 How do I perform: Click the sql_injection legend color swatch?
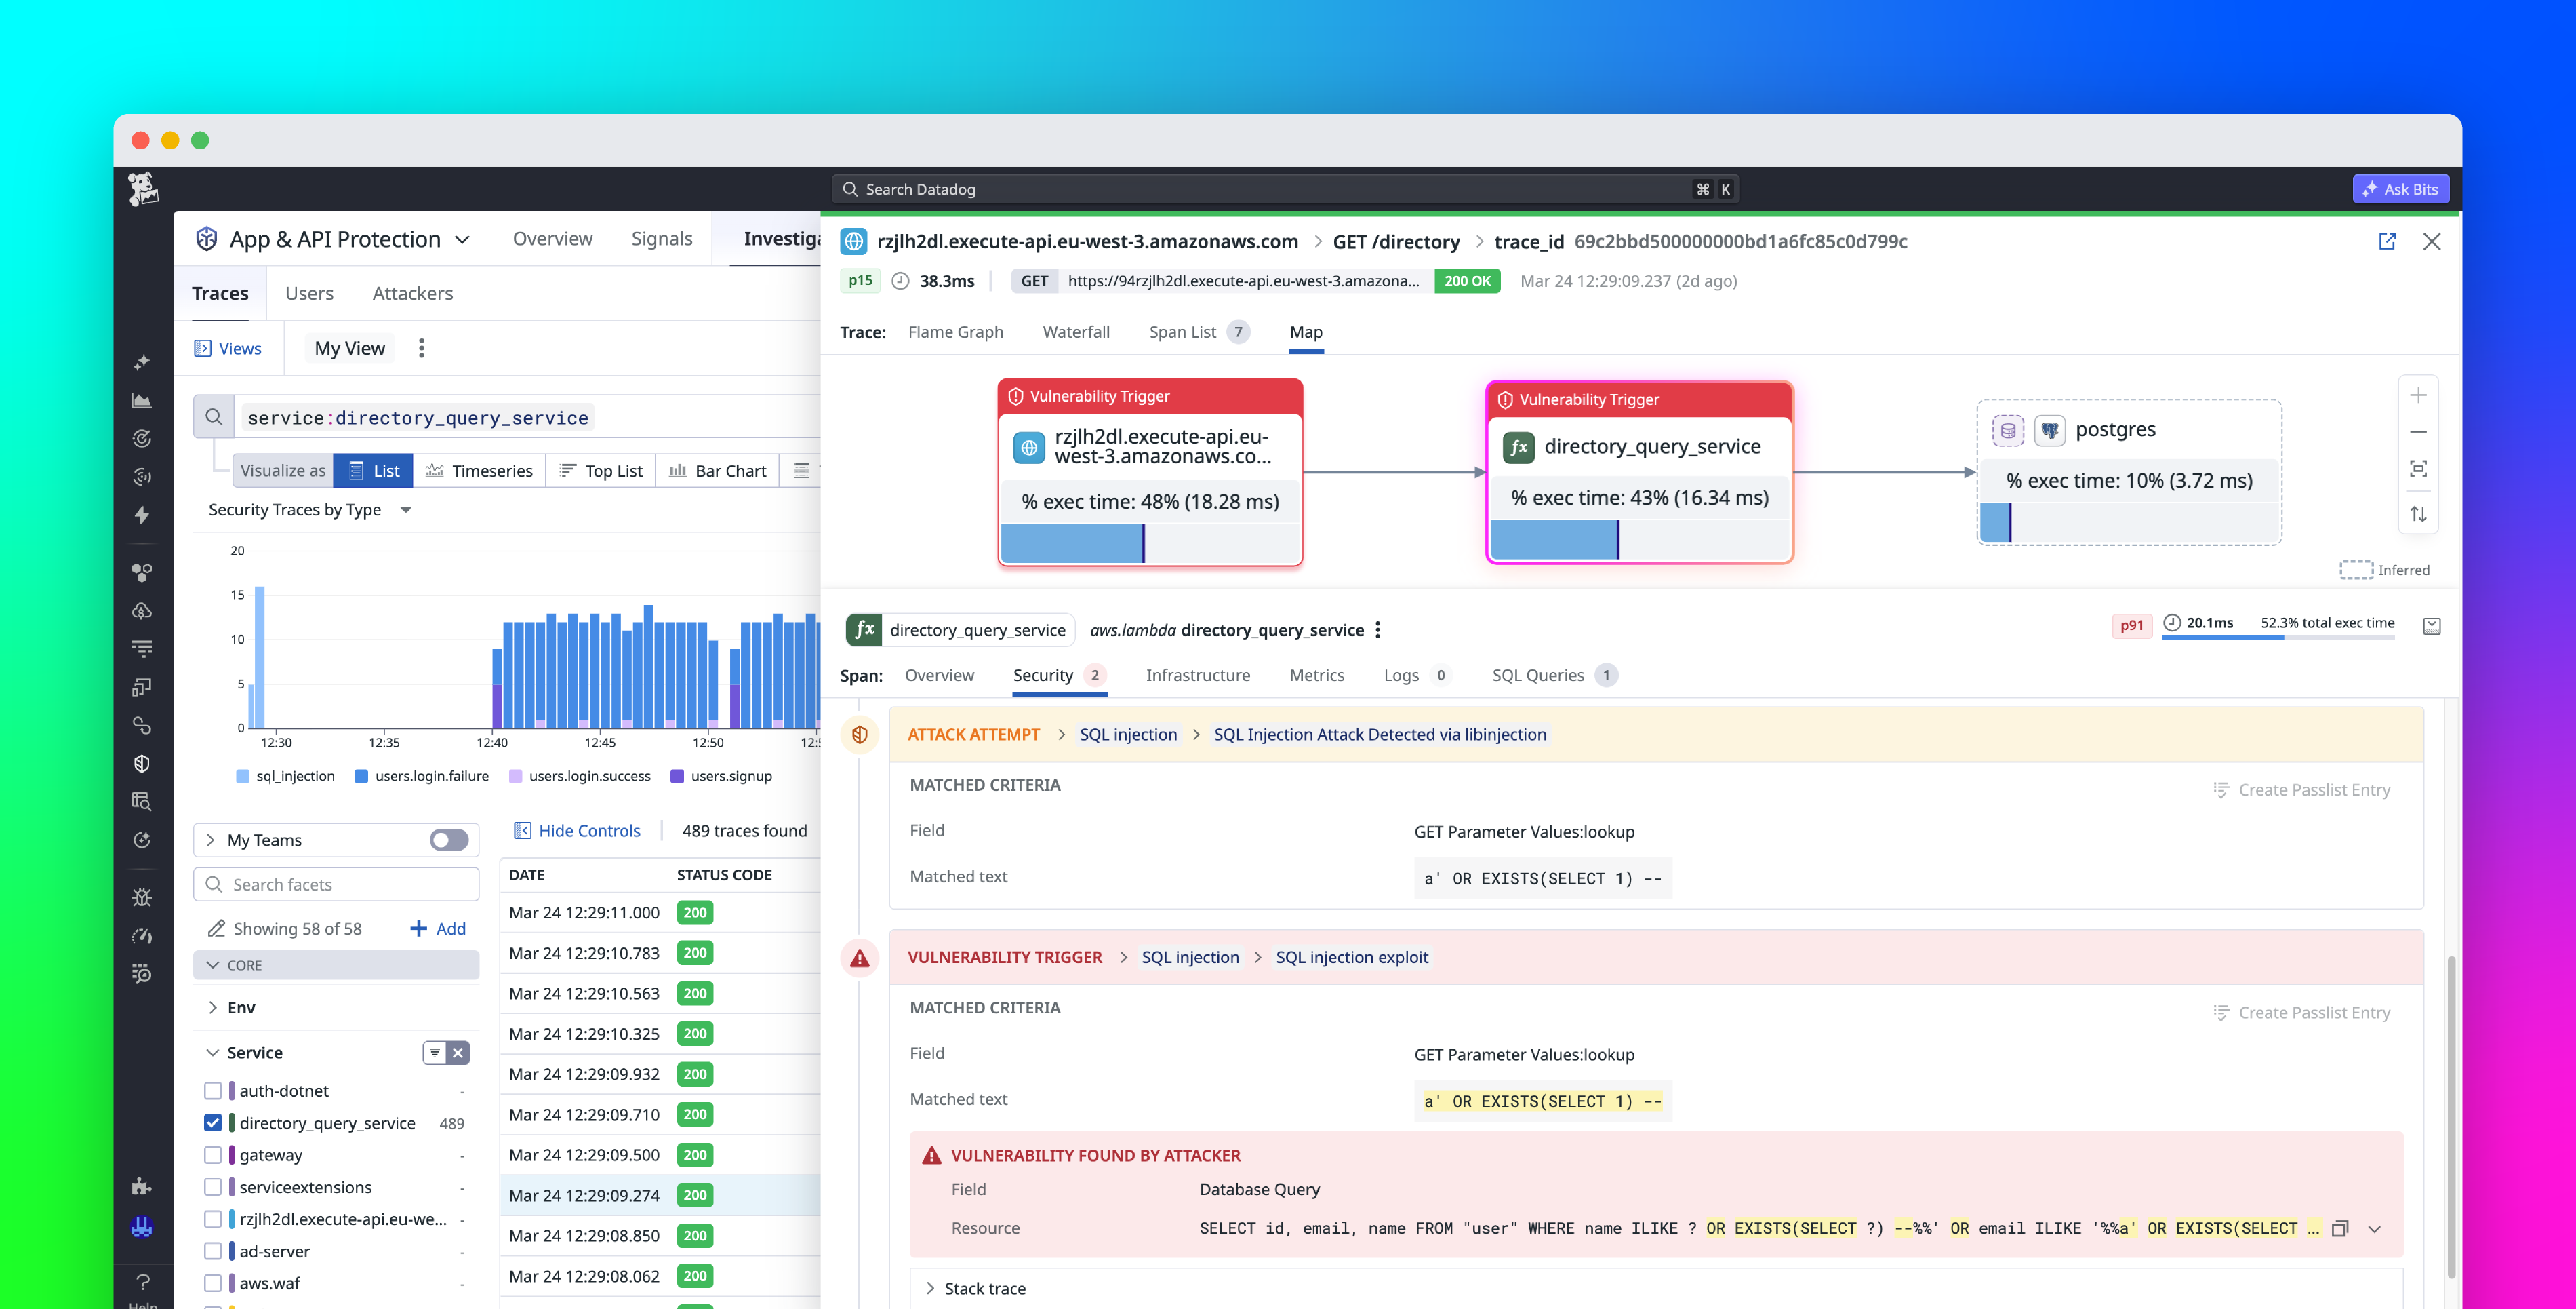(x=243, y=776)
